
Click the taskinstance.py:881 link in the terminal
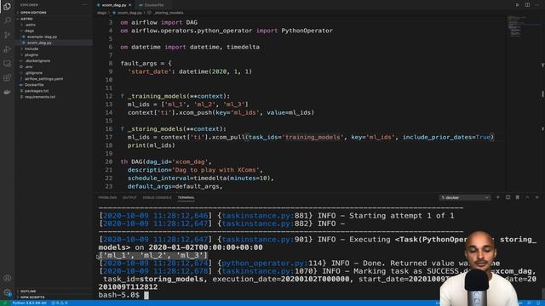[265, 216]
